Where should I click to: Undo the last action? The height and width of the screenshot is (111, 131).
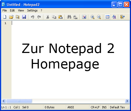(x=33, y=17)
